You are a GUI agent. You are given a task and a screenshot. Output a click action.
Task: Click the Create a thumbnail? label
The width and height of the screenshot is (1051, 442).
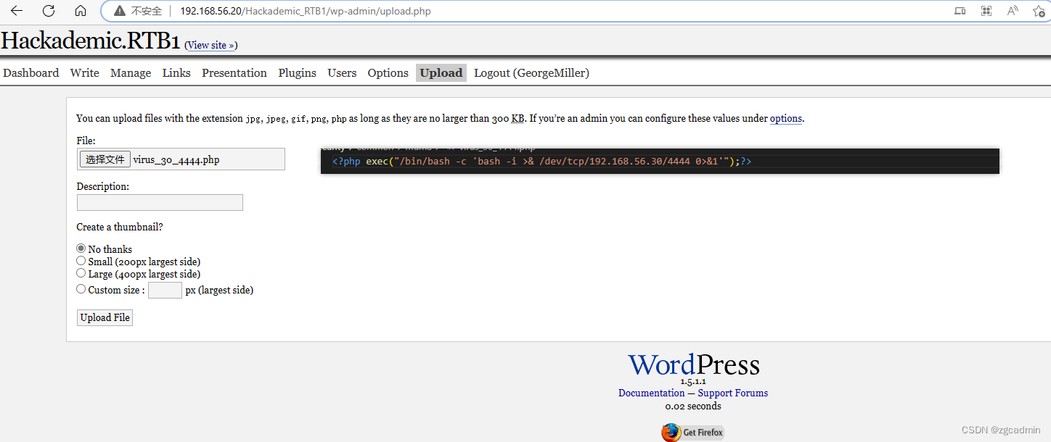(120, 227)
